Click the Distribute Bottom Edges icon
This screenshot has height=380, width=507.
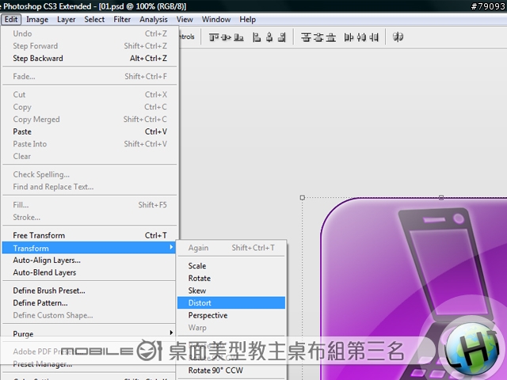pyautogui.click(x=330, y=37)
